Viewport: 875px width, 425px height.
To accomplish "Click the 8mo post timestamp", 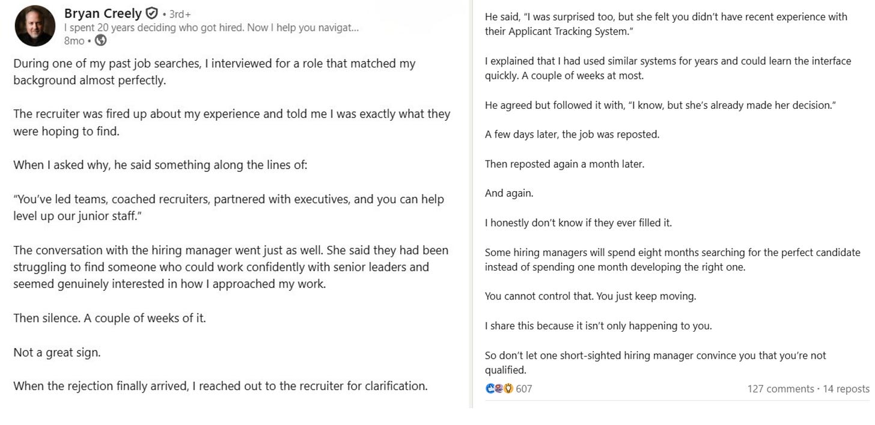I will click(74, 41).
